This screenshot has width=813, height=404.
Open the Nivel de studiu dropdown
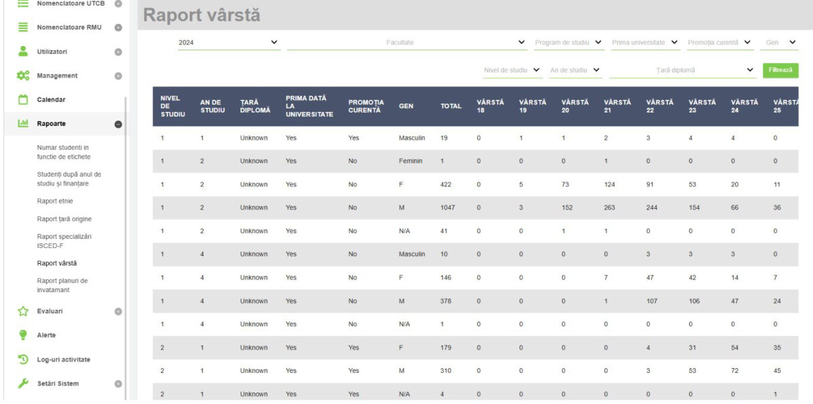[512, 70]
